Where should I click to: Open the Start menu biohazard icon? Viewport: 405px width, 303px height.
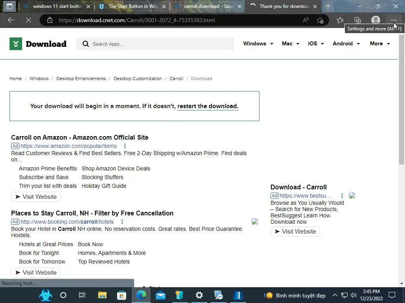46,295
